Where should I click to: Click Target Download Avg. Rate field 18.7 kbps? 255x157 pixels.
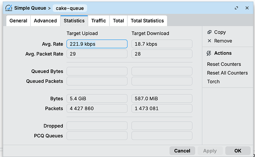pyautogui.click(x=162, y=44)
